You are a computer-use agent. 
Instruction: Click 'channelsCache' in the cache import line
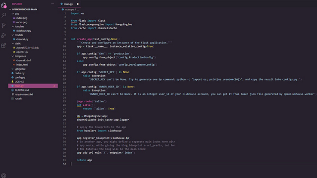click(x=107, y=28)
